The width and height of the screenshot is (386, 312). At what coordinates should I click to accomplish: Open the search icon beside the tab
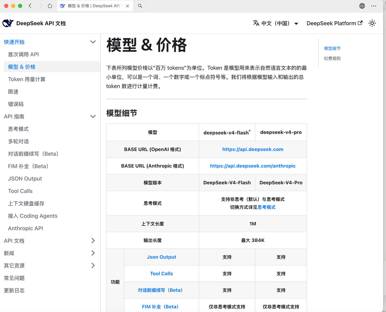(x=140, y=5)
